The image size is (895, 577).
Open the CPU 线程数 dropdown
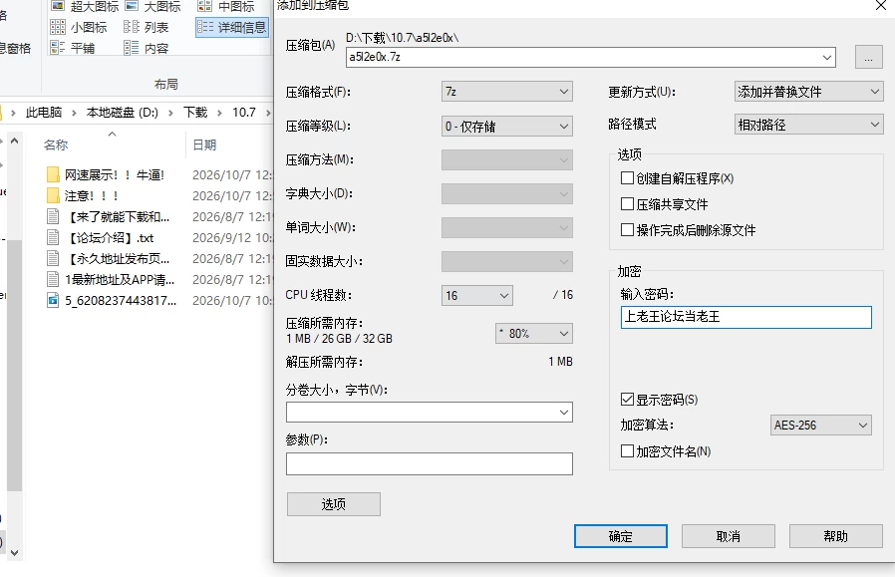click(x=477, y=295)
